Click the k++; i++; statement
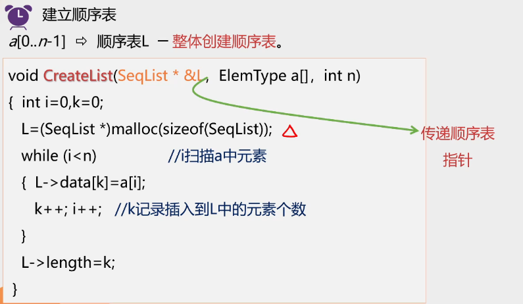The image size is (523, 304). (68, 209)
